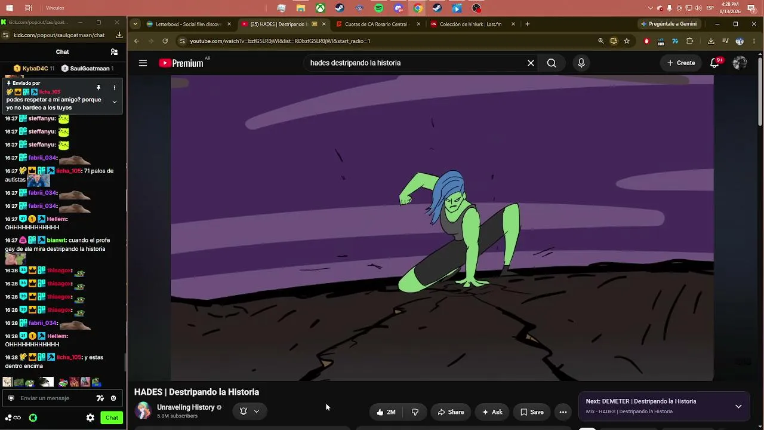Viewport: 764px width, 430px height.
Task: Dislike the HADES video
Action: 415,412
